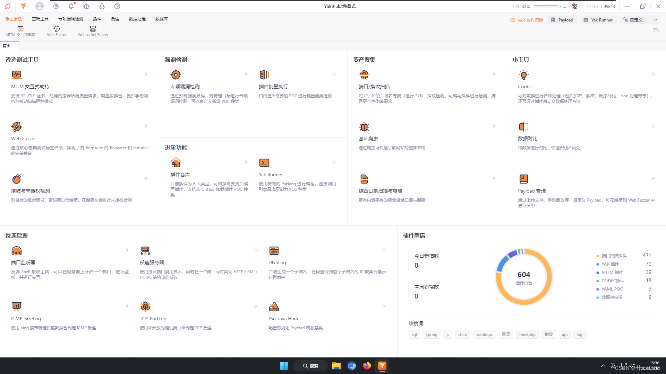Click the DNSLog tool icon
The image size is (666, 374).
[274, 250]
